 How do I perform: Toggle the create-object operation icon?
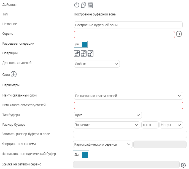point(77,53)
